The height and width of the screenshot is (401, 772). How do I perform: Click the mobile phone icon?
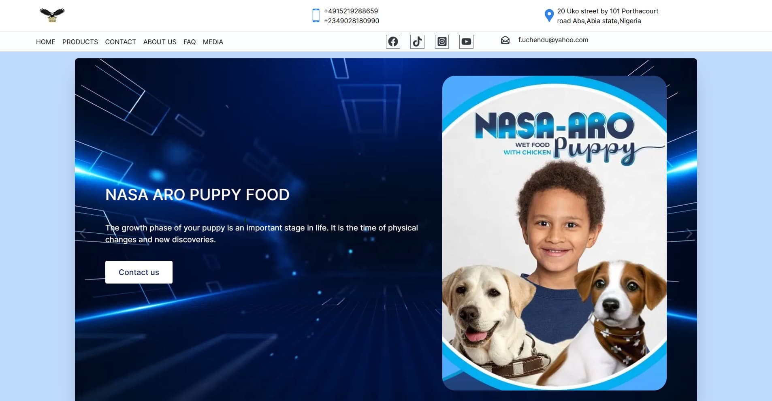[x=316, y=16]
